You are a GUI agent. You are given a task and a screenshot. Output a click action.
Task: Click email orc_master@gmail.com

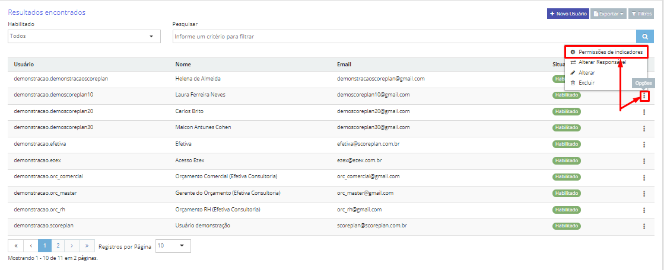[365, 192]
